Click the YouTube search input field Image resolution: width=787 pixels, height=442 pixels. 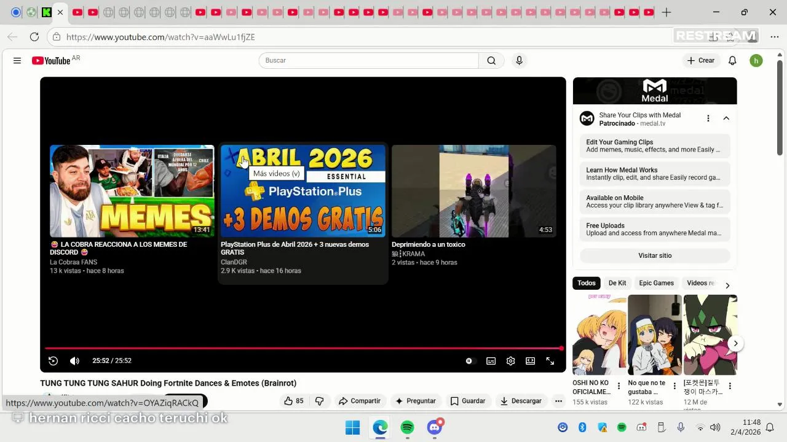[x=369, y=60]
